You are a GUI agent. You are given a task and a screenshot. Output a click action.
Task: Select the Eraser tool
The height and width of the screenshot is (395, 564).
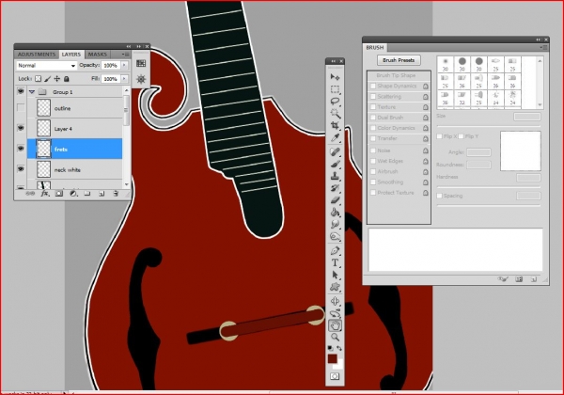pos(335,200)
